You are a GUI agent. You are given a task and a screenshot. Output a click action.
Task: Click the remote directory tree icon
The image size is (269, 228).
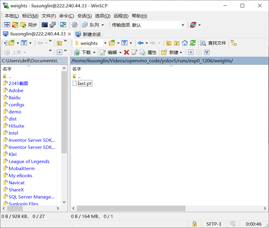[x=234, y=43]
